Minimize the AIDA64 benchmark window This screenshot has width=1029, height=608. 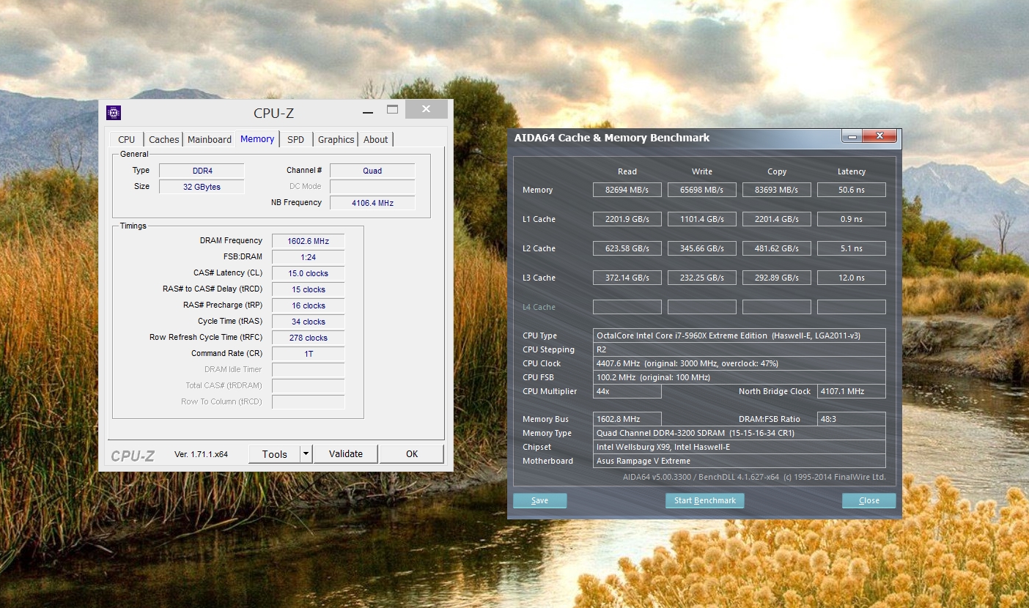tap(852, 137)
